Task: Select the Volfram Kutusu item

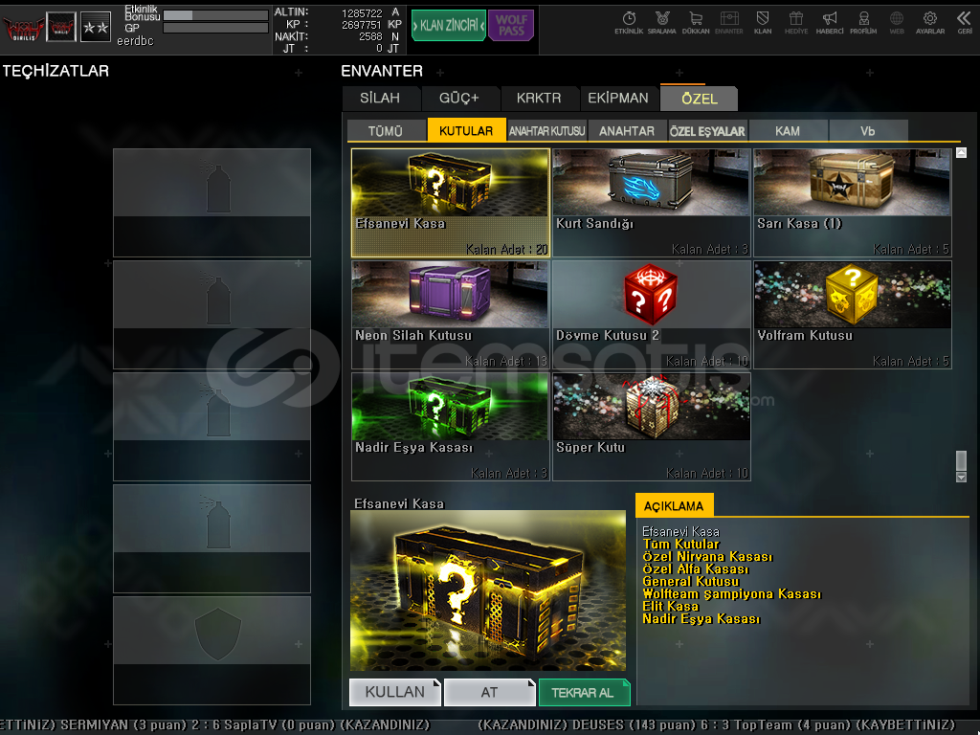Action: click(853, 315)
